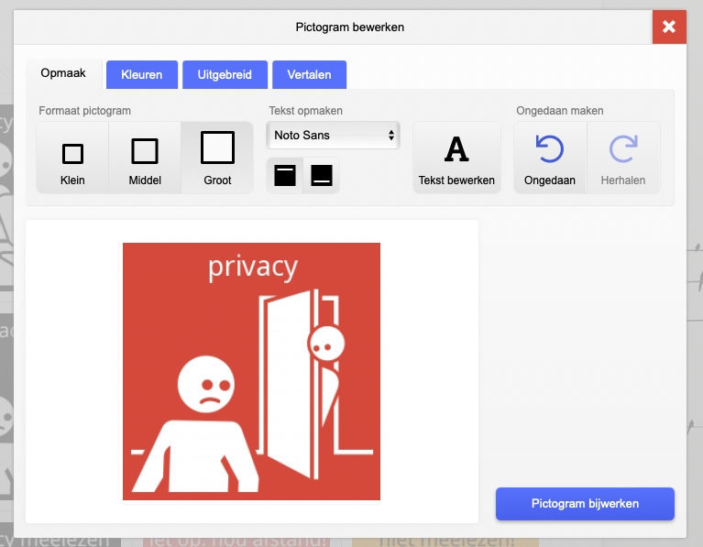Redo with the Herhalen button
Screen dimensions: 703x547
click(x=623, y=158)
